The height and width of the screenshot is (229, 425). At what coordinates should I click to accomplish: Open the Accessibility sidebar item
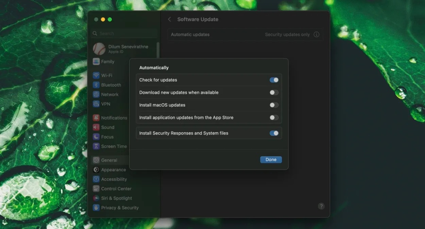[113, 179]
